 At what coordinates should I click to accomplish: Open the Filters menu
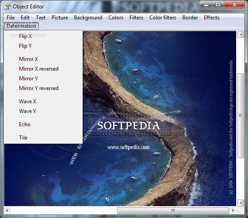(136, 18)
